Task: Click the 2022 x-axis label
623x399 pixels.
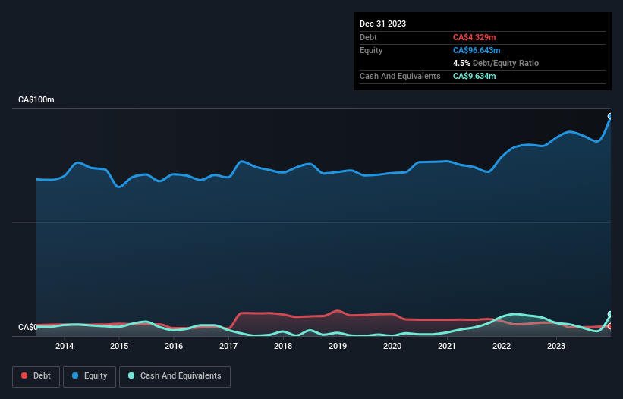Action: [502, 346]
